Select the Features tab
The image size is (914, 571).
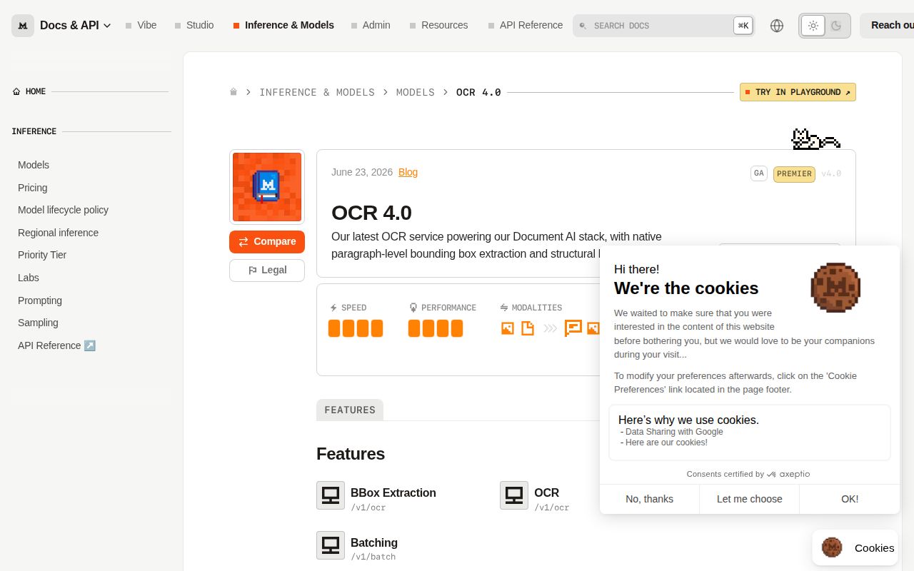(x=350, y=410)
